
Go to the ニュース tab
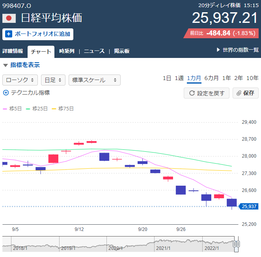click(94, 51)
